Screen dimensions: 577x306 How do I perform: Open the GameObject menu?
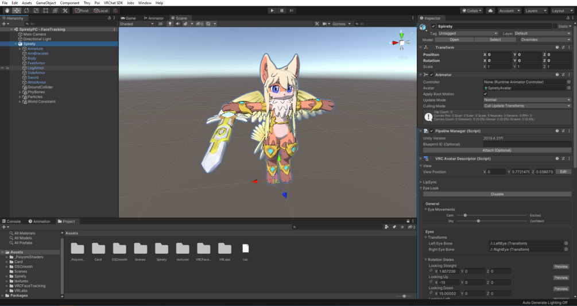coord(45,3)
